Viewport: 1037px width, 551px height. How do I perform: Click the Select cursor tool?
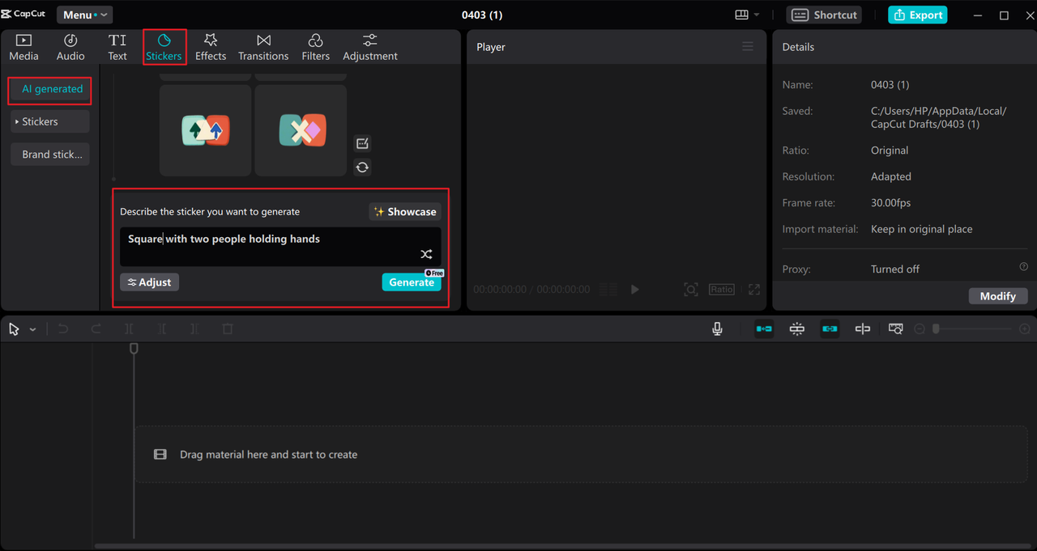14,329
